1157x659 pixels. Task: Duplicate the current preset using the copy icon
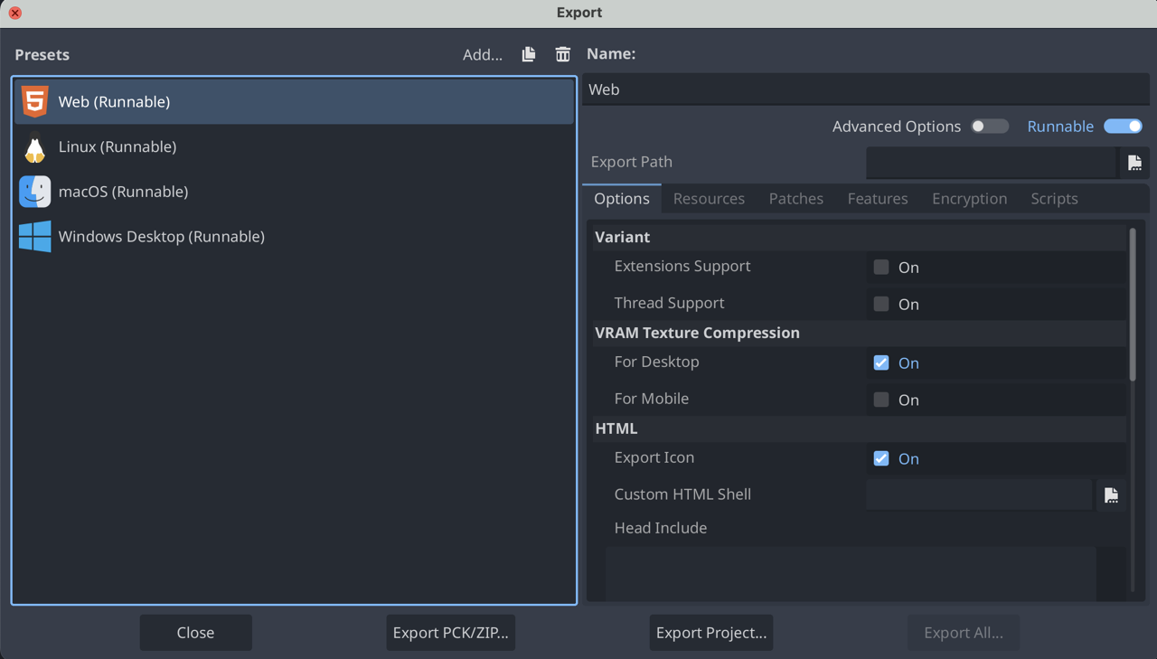point(529,54)
